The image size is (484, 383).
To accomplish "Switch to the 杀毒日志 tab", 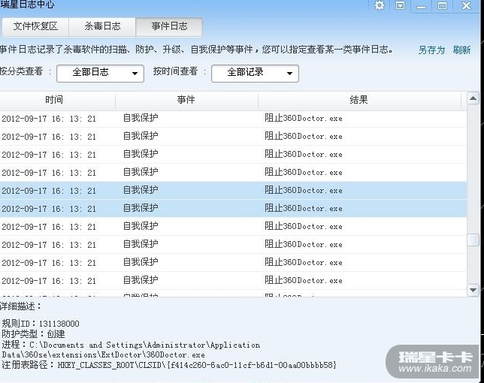I will pos(102,26).
